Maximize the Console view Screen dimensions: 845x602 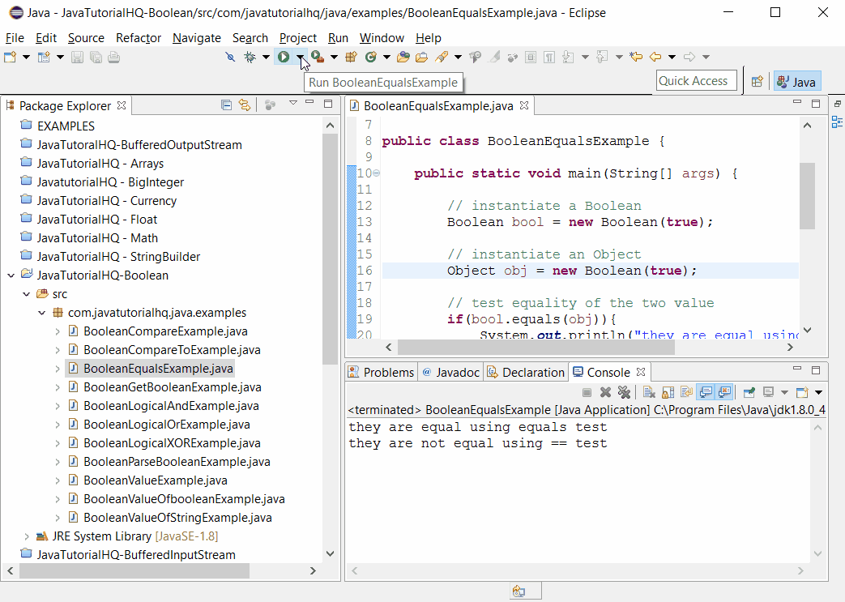point(816,370)
